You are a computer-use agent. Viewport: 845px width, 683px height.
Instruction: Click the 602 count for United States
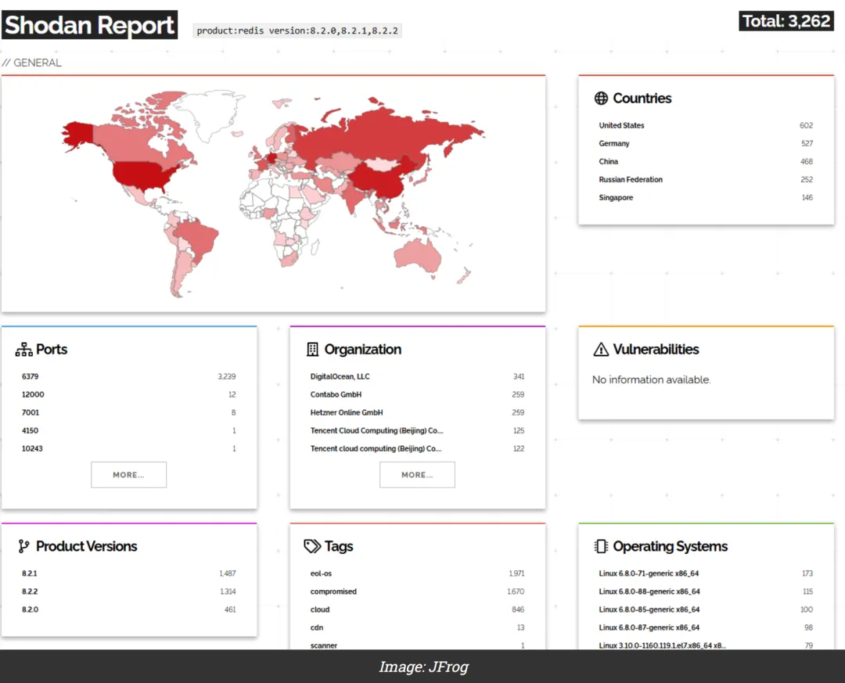(806, 125)
